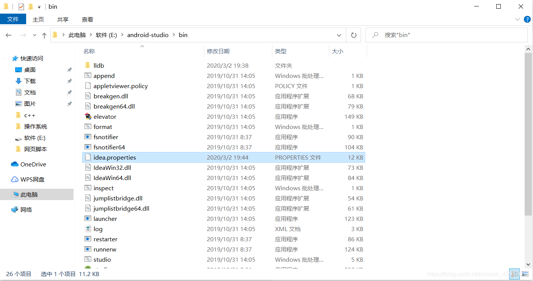Image resolution: width=533 pixels, height=281 pixels.
Task: Click the studio batch file icon
Action: coord(88,259)
